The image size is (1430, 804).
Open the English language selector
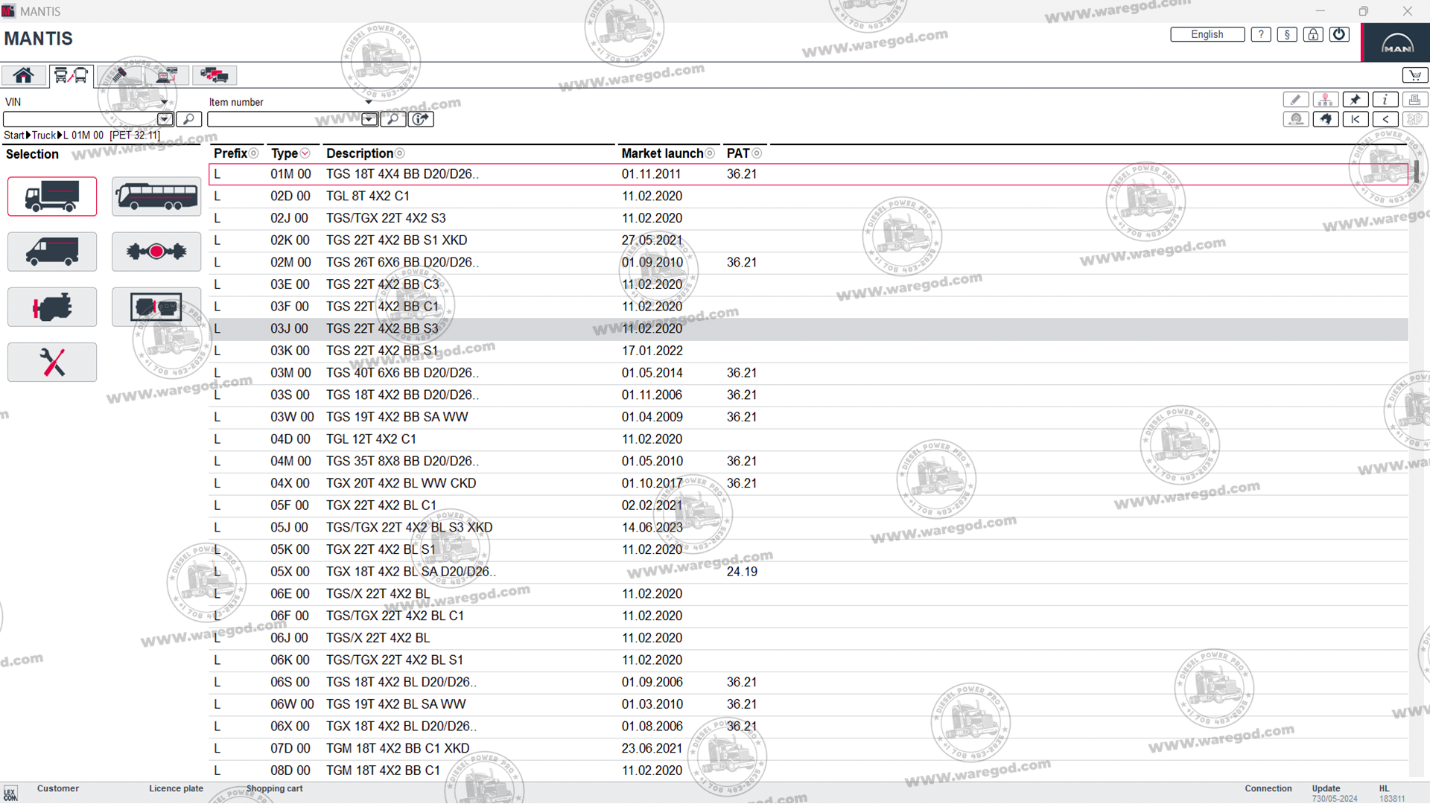[x=1207, y=34]
